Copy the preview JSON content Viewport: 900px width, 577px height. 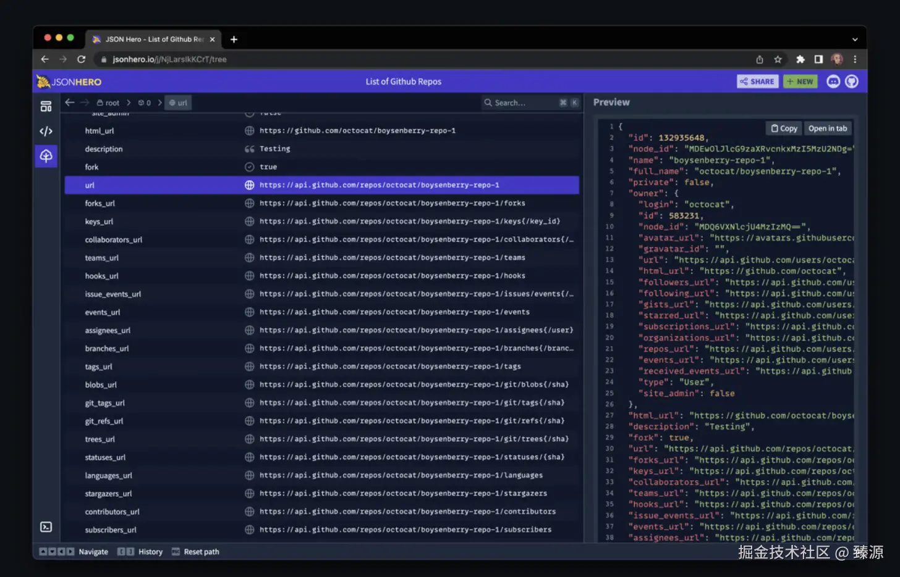pos(784,128)
